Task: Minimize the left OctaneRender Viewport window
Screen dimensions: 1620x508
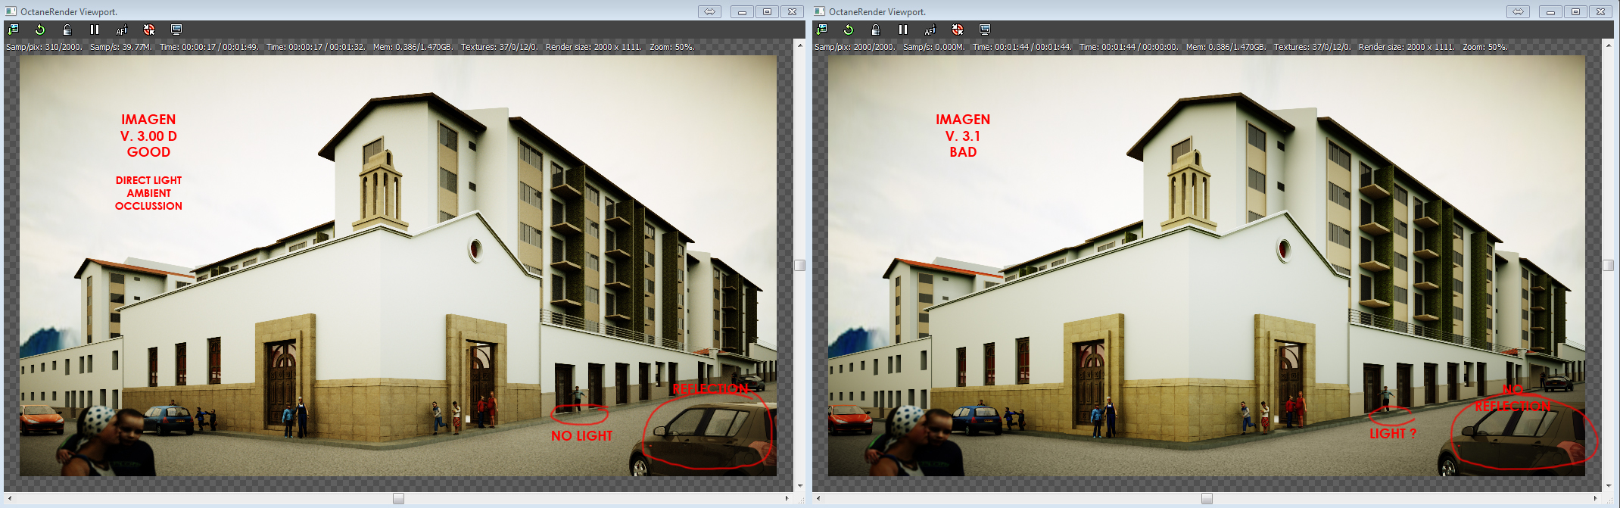Action: (x=742, y=11)
